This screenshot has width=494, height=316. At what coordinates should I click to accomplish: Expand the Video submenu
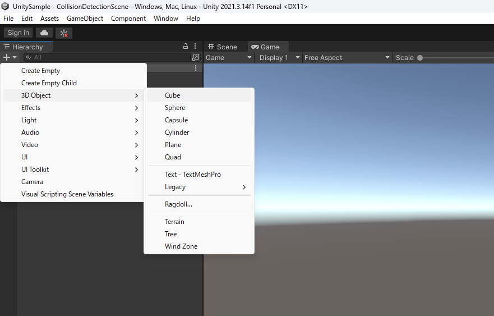click(73, 145)
